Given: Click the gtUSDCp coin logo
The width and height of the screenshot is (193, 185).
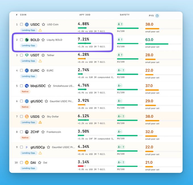Looking at the screenshot, I should 27,147.
